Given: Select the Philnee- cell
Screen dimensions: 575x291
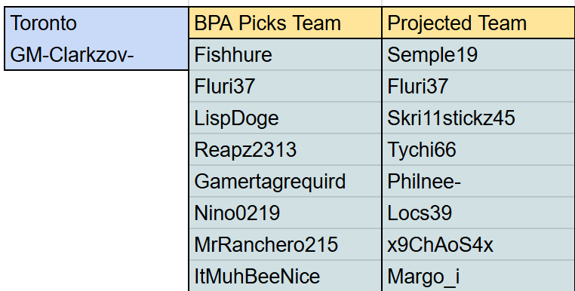Looking at the screenshot, I should point(478,181).
